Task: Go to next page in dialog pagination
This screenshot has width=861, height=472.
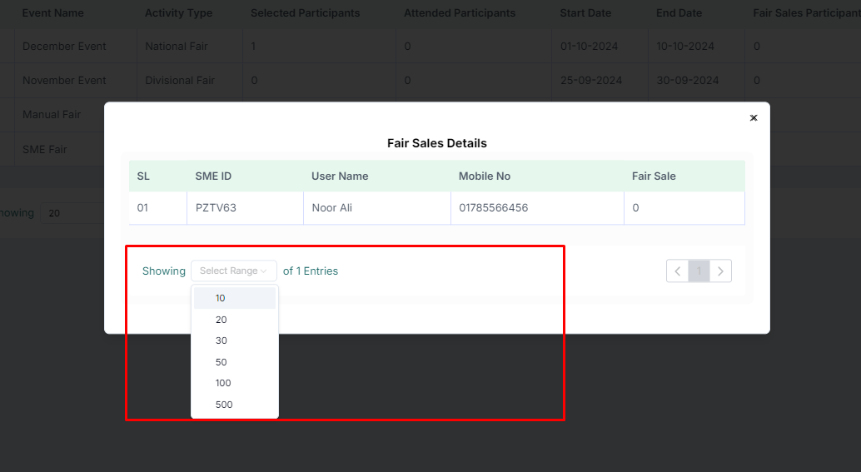Action: (720, 271)
